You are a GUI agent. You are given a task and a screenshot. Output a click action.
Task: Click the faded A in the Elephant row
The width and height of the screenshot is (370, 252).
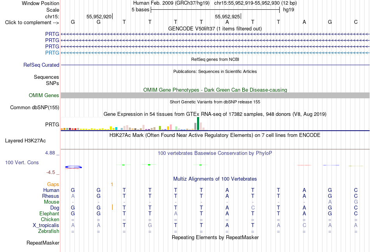[x=176, y=213]
